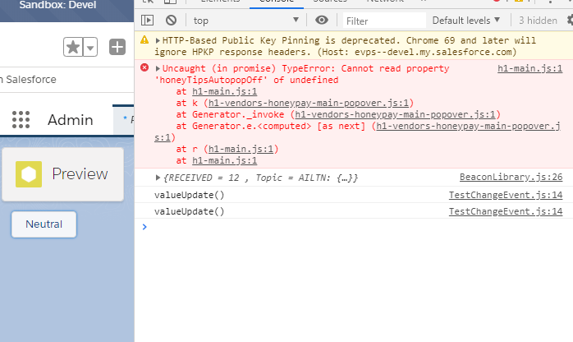The width and height of the screenshot is (573, 342).
Task: Clear the console log
Action: click(170, 20)
